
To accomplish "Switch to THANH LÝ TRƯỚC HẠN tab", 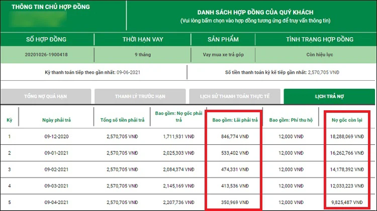I will pos(140,96).
